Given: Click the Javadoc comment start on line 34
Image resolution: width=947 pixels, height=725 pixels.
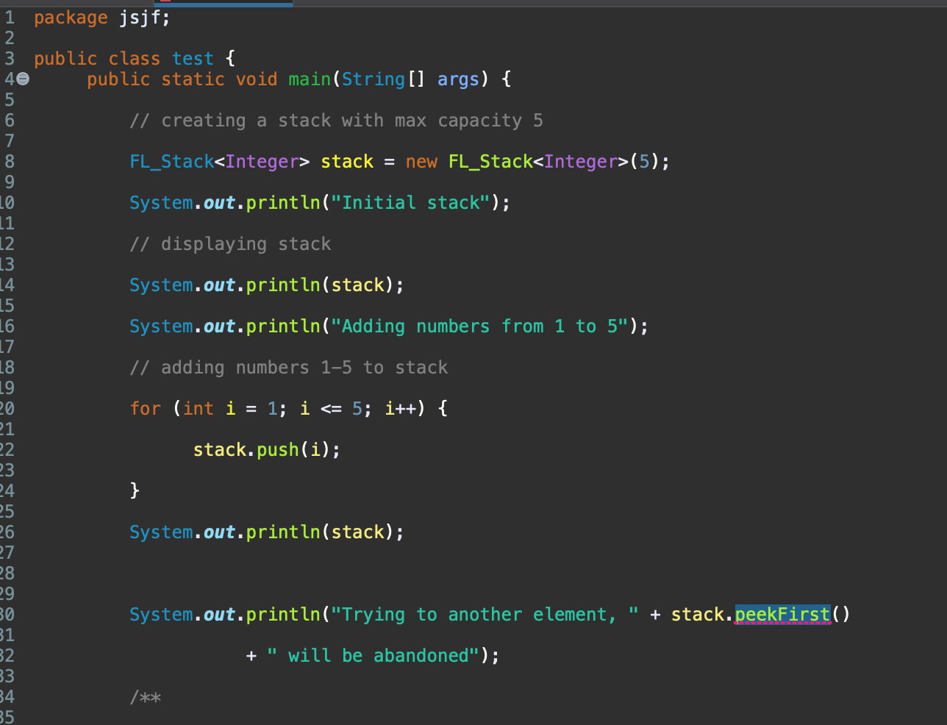Looking at the screenshot, I should click(x=146, y=696).
